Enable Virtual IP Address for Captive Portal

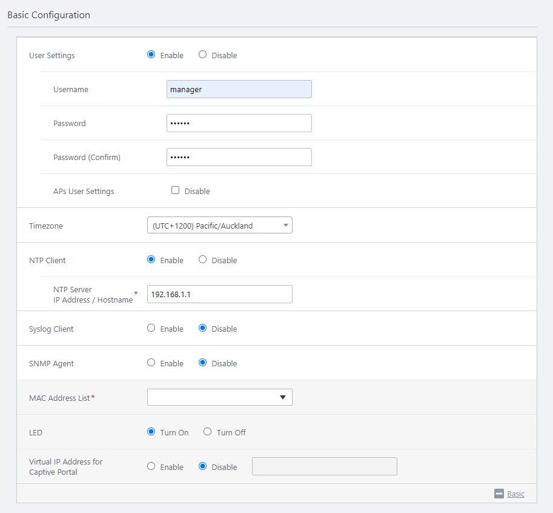pos(151,466)
